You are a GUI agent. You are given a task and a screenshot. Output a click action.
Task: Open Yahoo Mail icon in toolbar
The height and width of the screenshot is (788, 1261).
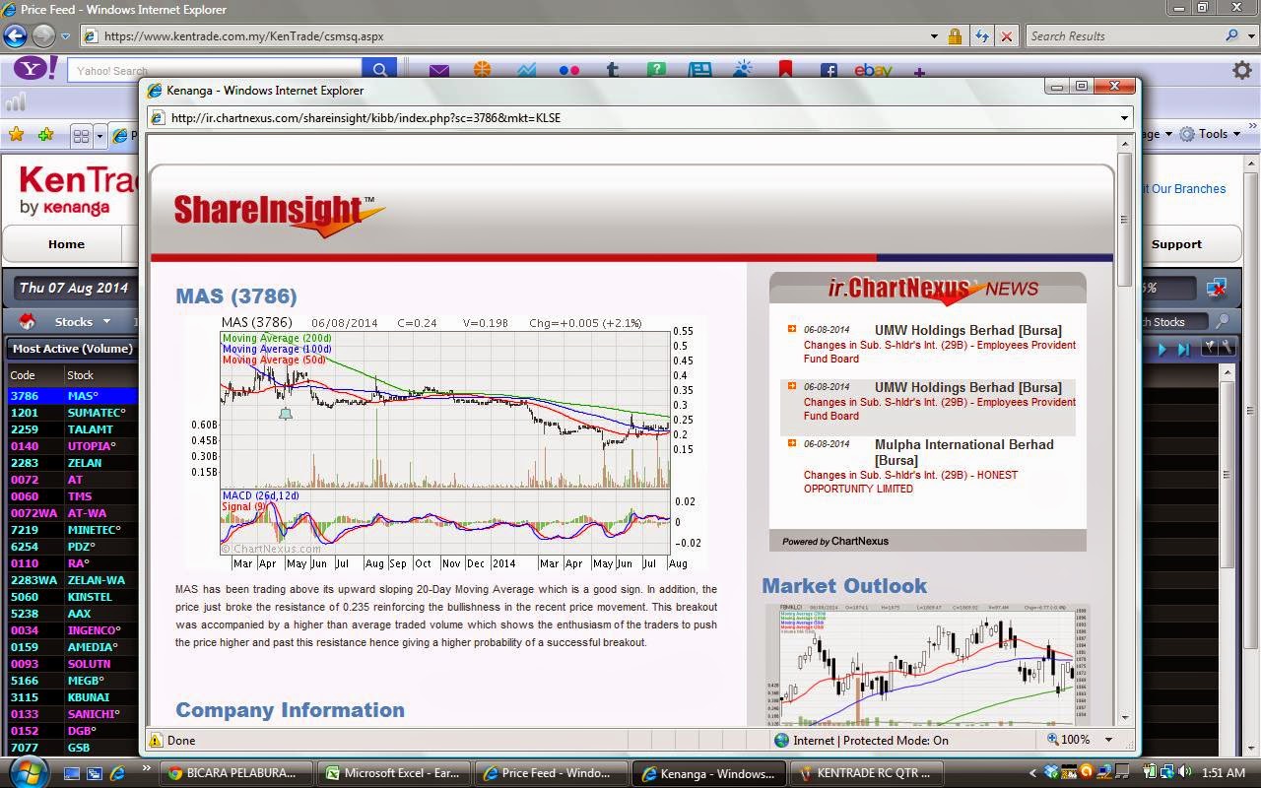click(439, 70)
